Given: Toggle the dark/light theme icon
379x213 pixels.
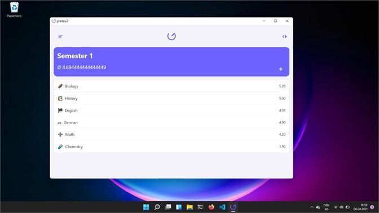Looking at the screenshot, I should (x=284, y=37).
